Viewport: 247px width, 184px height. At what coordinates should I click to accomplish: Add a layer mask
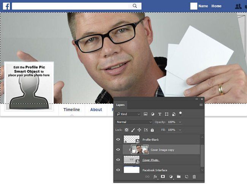[163, 177]
